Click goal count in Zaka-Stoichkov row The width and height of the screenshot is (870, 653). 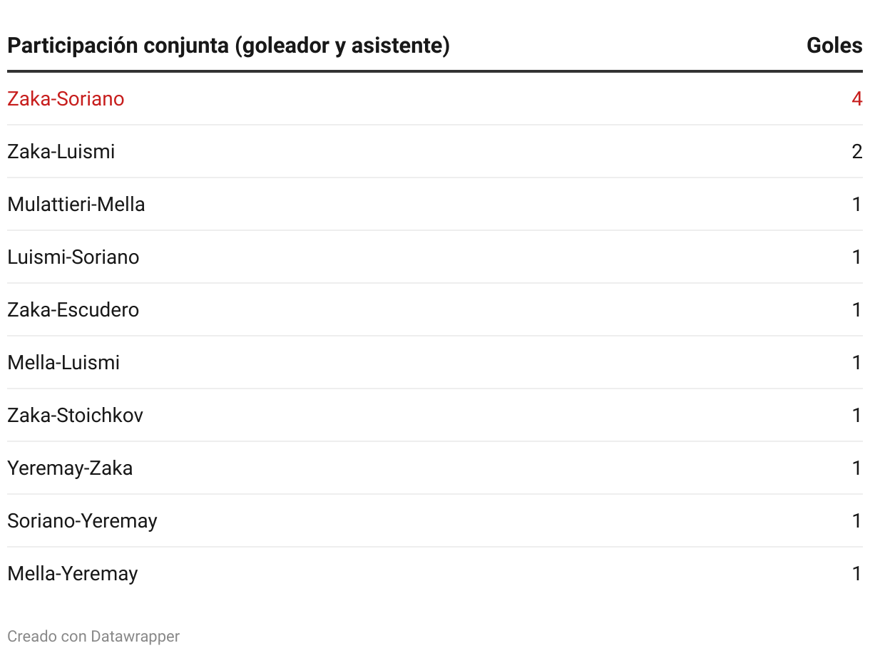857,416
